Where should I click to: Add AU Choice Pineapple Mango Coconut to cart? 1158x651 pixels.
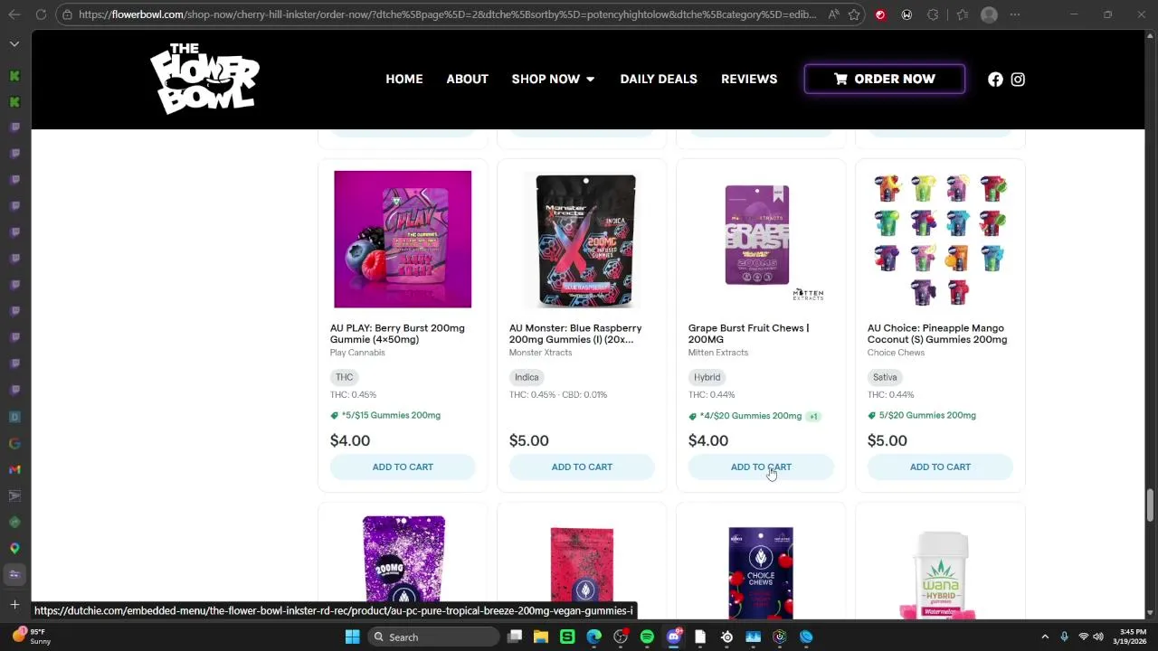pos(940,467)
